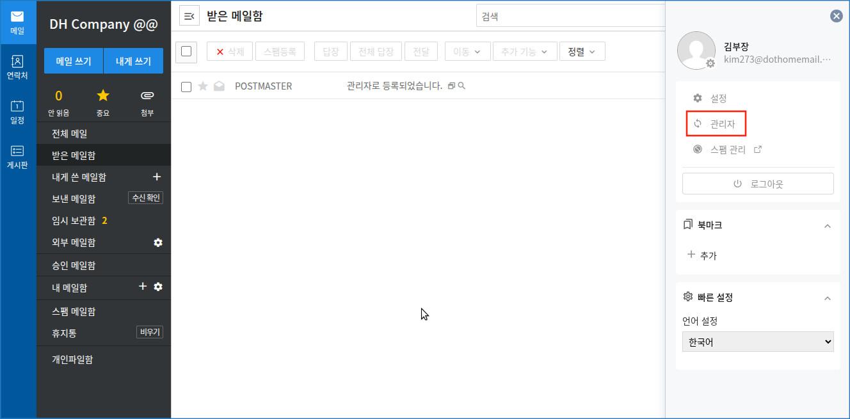The width and height of the screenshot is (850, 419).
Task: Click the 메일 쓰기 compose button
Action: (74, 61)
